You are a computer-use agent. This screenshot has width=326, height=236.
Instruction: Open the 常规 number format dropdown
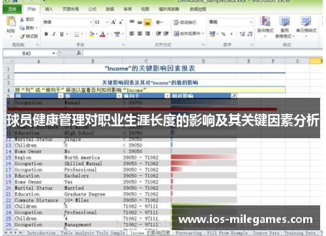point(251,22)
